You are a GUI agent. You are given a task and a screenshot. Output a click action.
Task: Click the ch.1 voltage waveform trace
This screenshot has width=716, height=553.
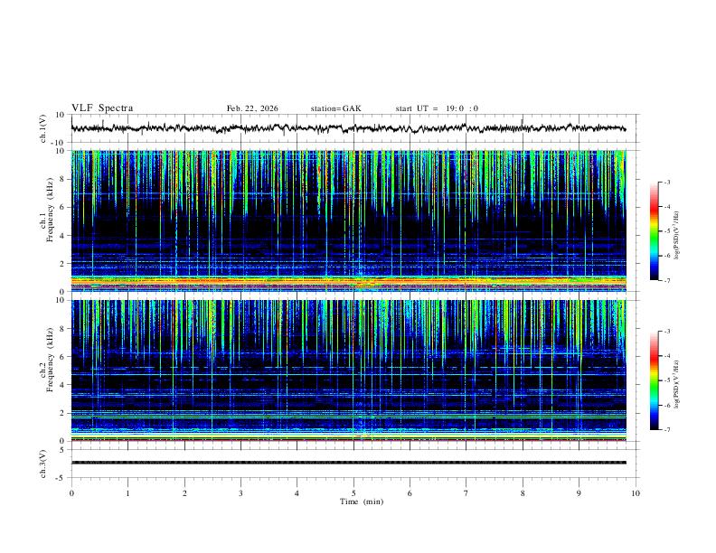348,128
